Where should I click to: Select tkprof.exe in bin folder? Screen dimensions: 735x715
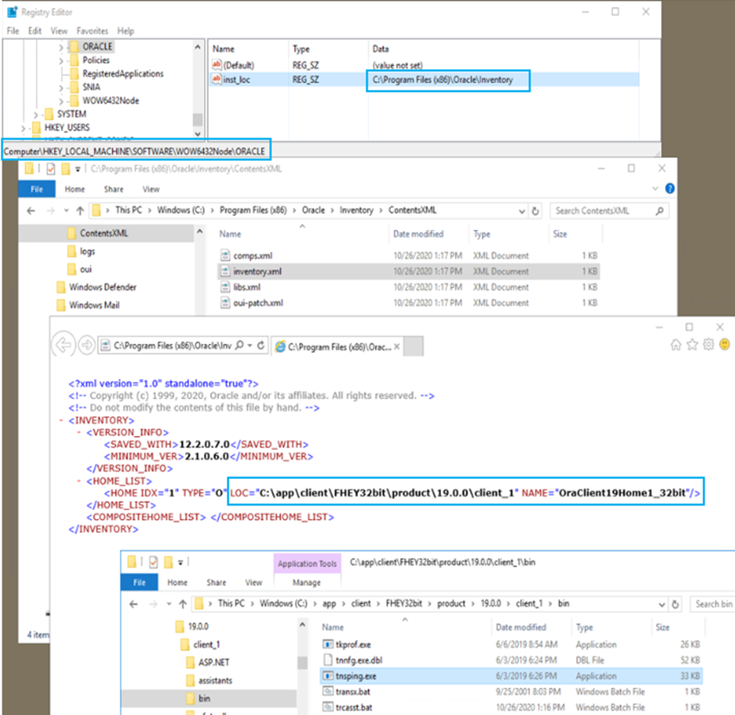pyautogui.click(x=353, y=645)
